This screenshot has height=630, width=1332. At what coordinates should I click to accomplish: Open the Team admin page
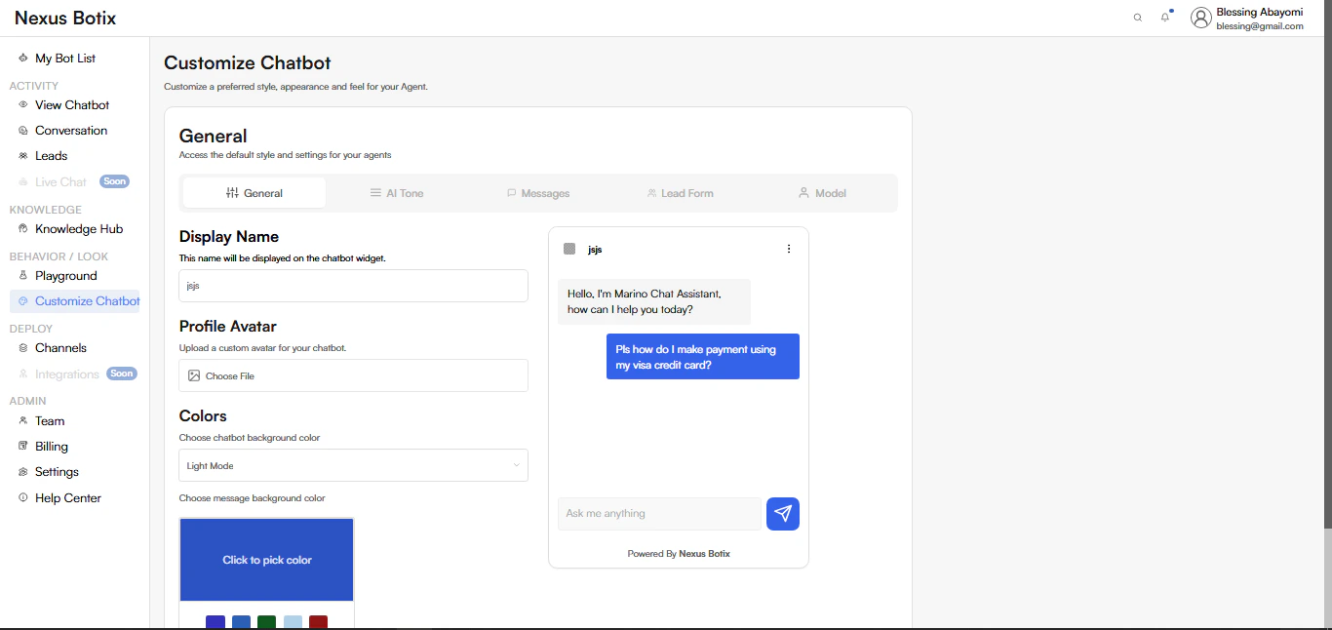(x=50, y=421)
